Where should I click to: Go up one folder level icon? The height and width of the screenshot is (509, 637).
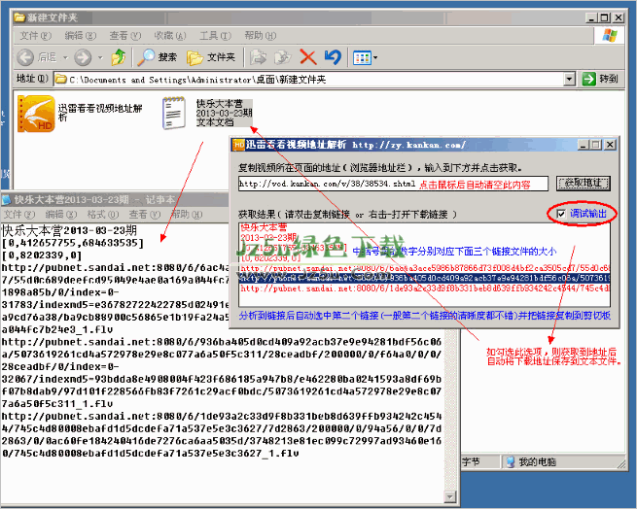119,57
